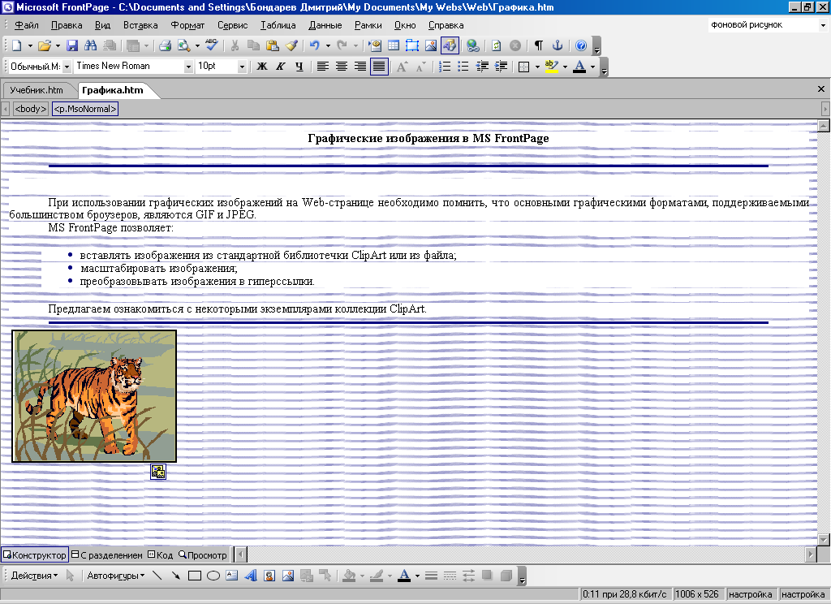Image resolution: width=831 pixels, height=604 pixels.
Task: Open the Автофигуры dropdown menu
Action: click(116, 576)
